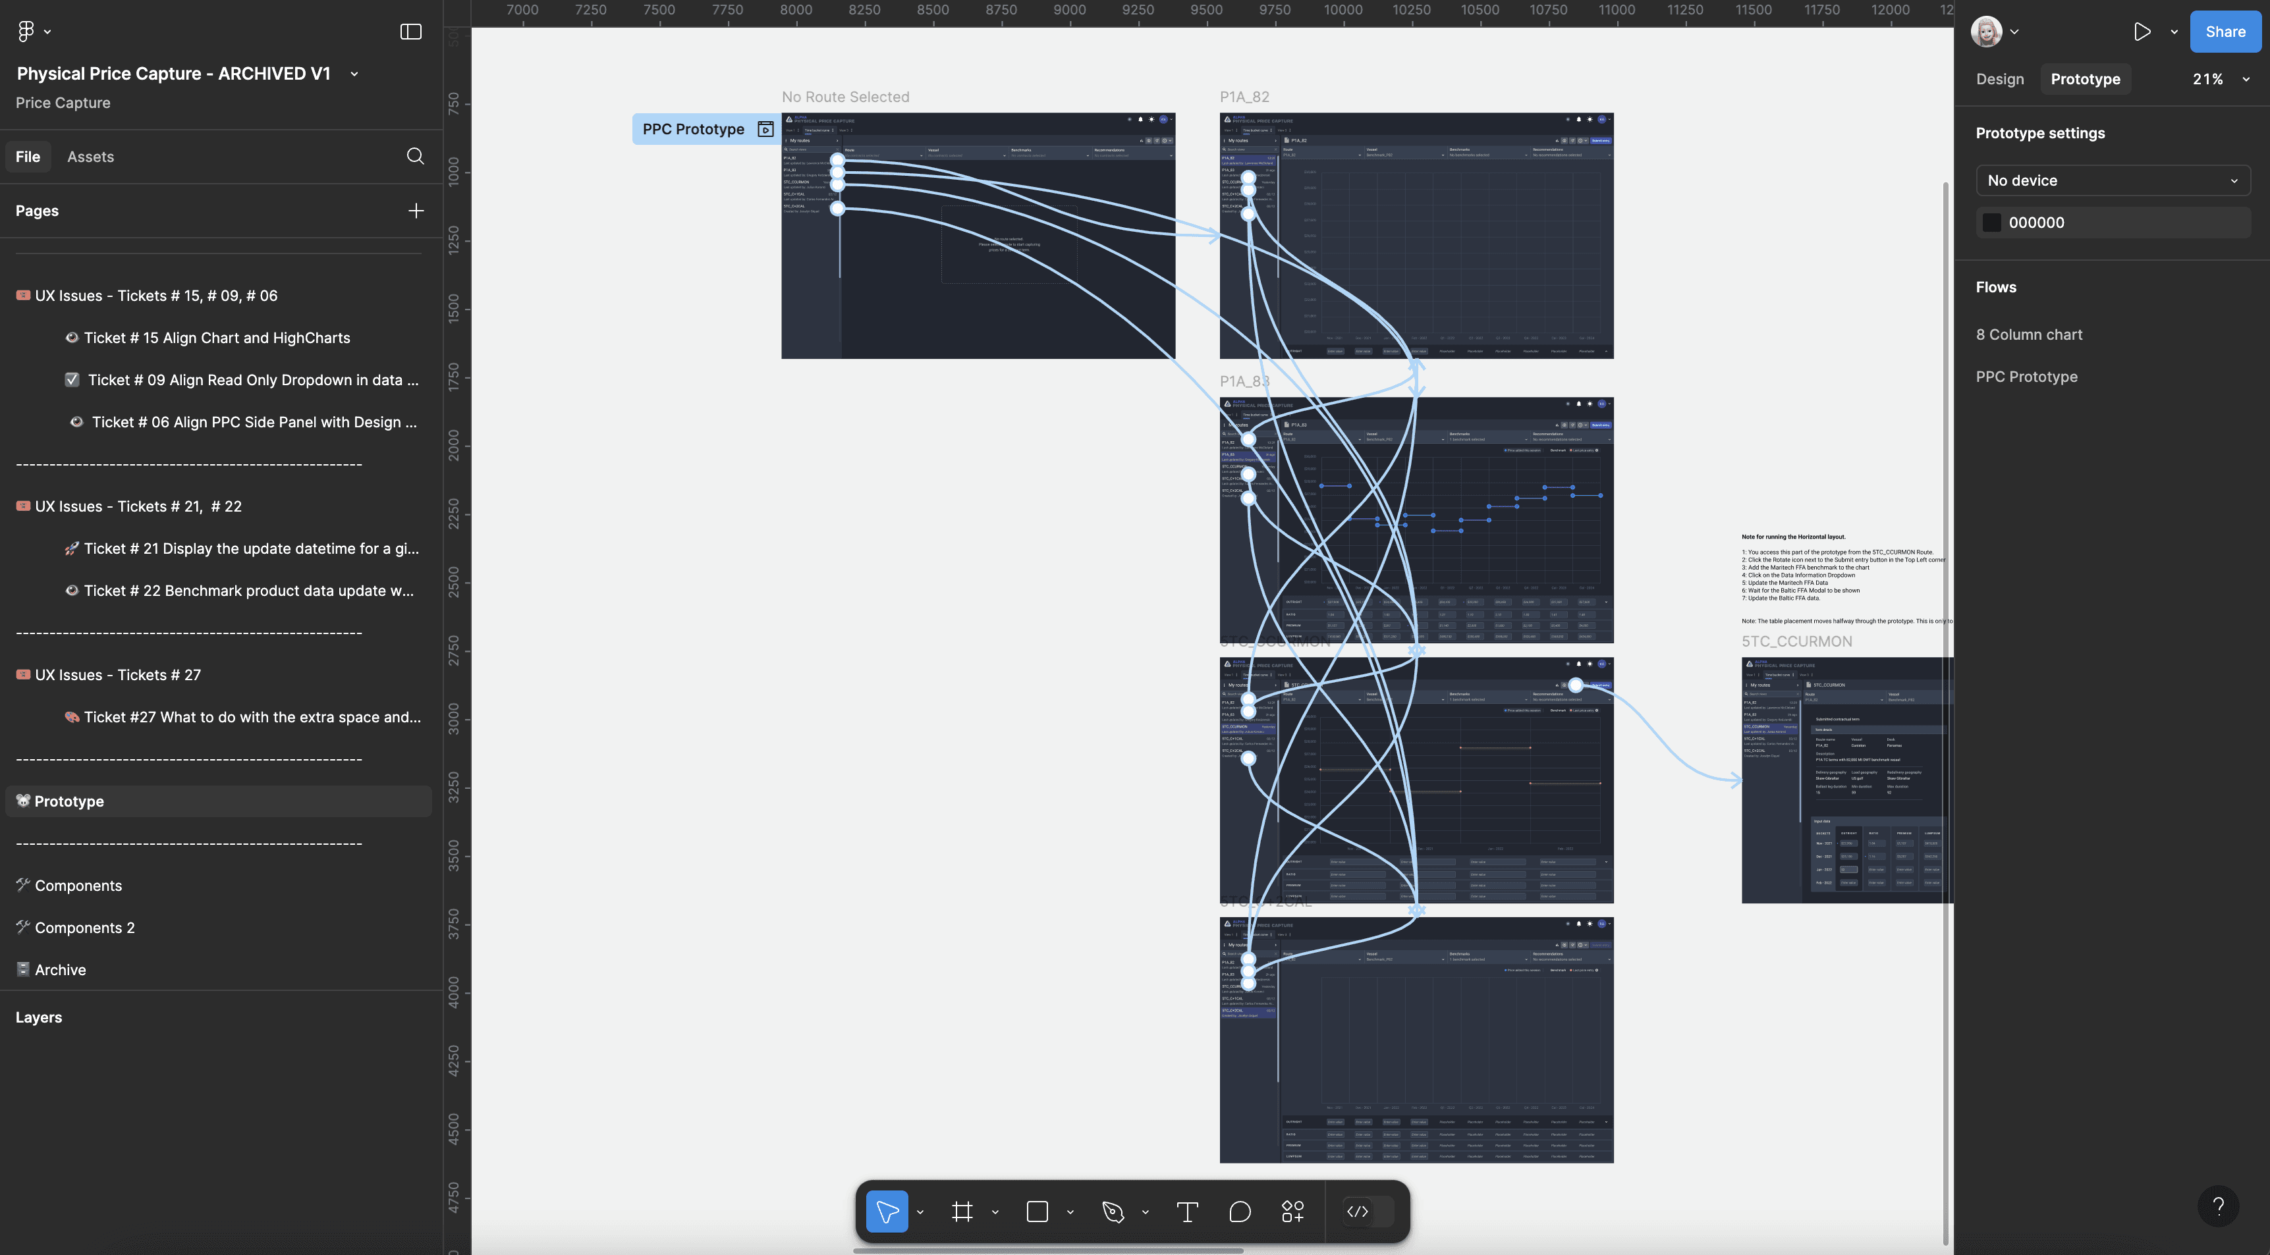Open the Archive page in list
The image size is (2270, 1255).
pyautogui.click(x=60, y=970)
